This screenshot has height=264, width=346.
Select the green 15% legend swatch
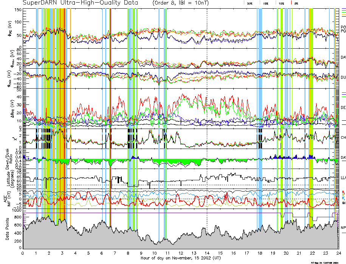click(x=260, y=3)
